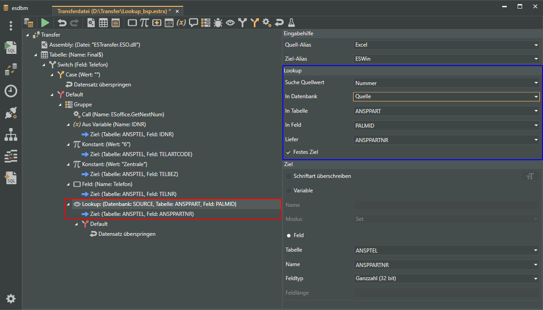Open the plug connections icon in sidebar

click(x=11, y=113)
